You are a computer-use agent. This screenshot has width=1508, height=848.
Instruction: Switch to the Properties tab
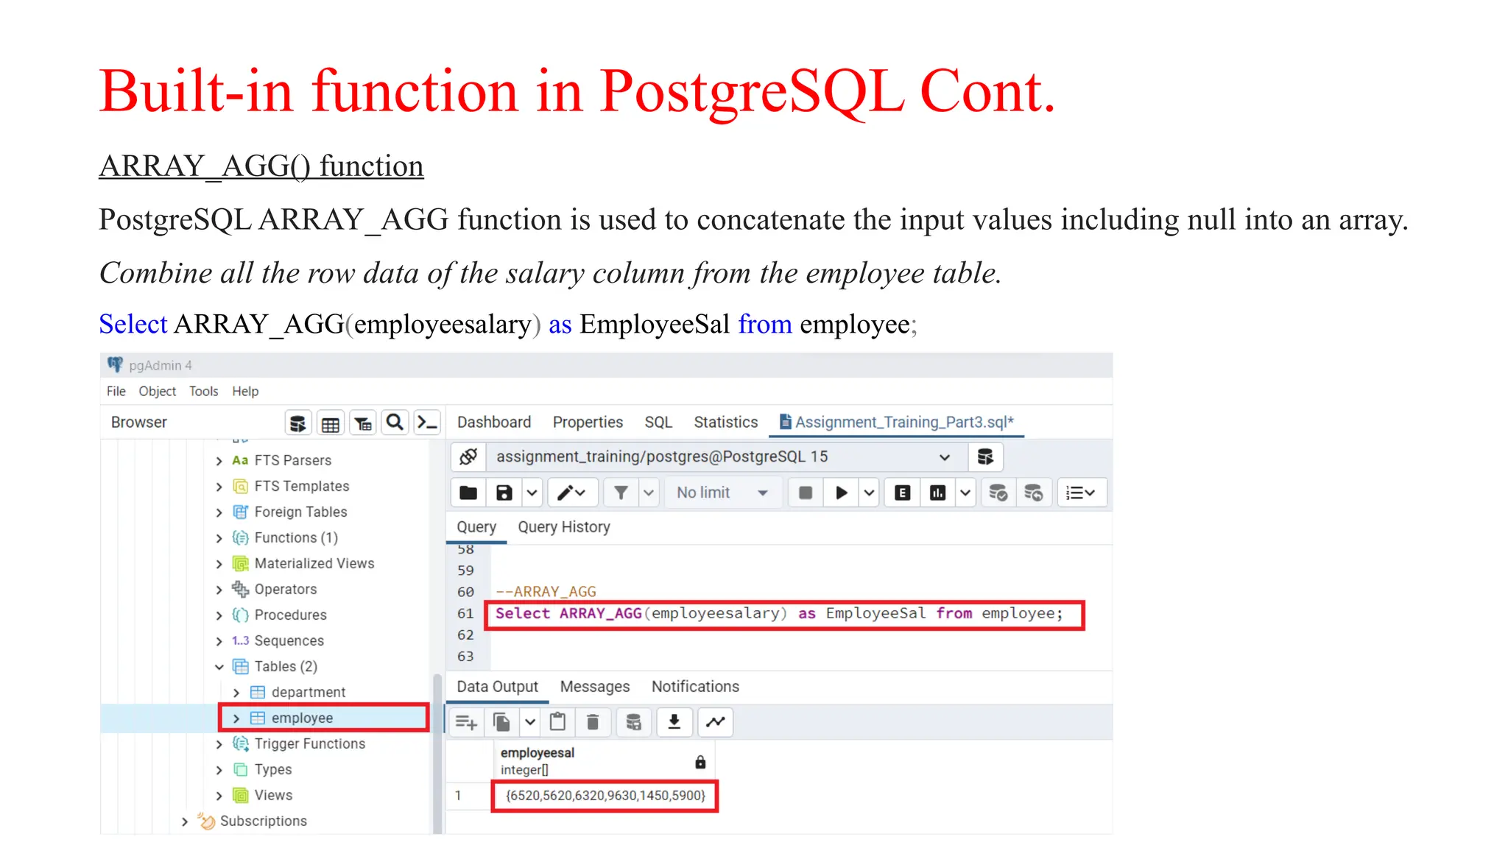click(588, 423)
